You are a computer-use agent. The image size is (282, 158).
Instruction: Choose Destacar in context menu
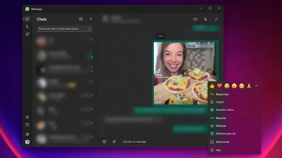coord(234,126)
